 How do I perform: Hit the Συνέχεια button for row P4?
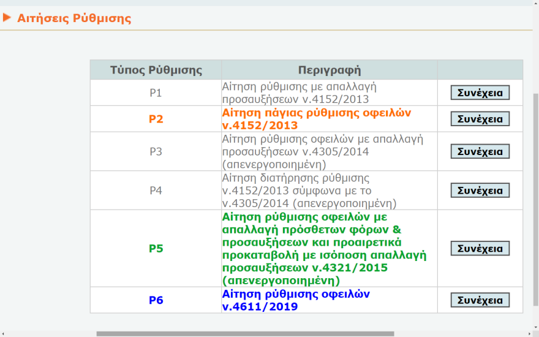[x=480, y=191]
